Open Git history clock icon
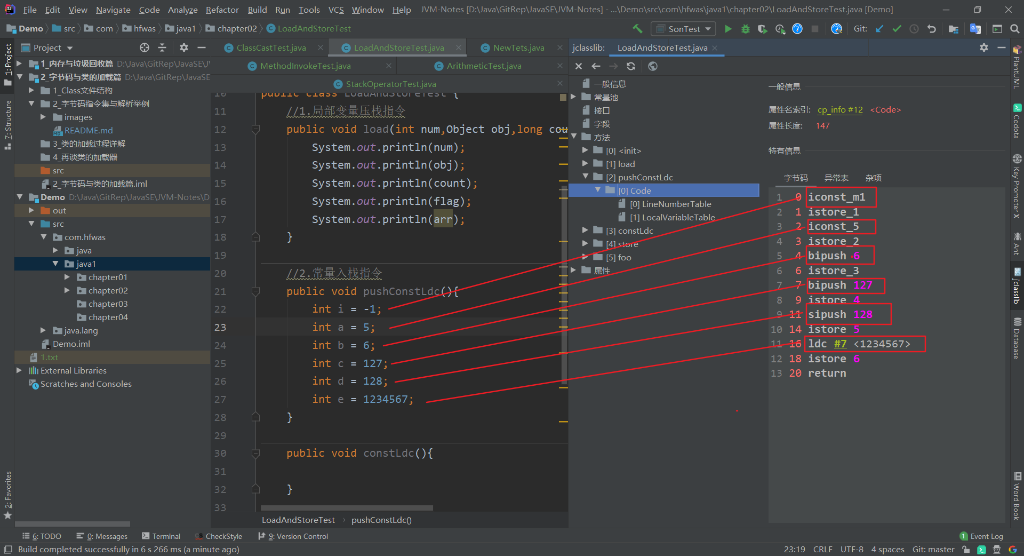 914,29
